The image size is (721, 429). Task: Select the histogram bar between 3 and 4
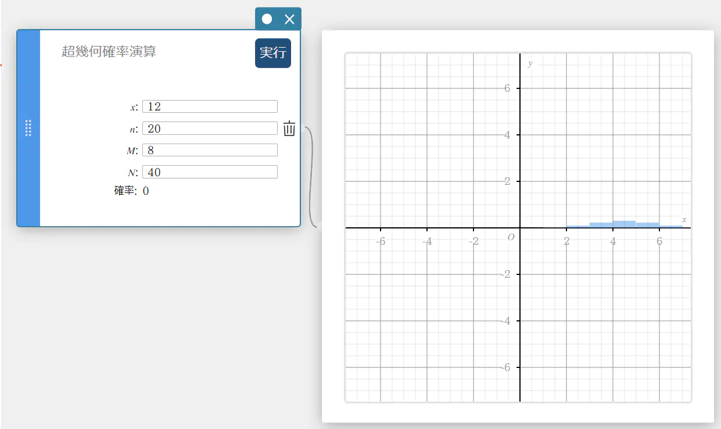601,225
